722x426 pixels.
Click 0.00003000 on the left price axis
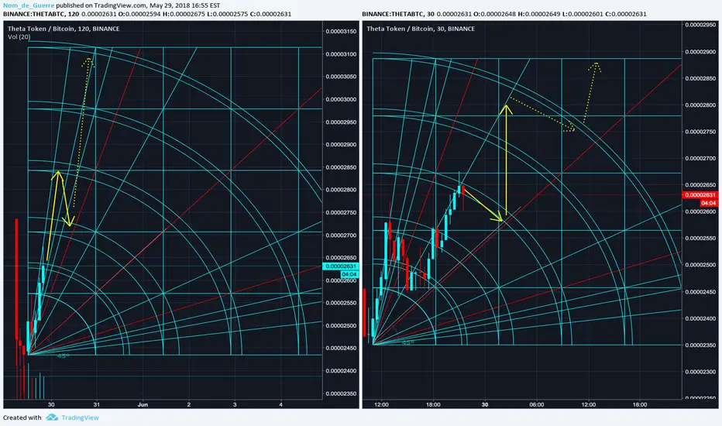click(x=341, y=99)
